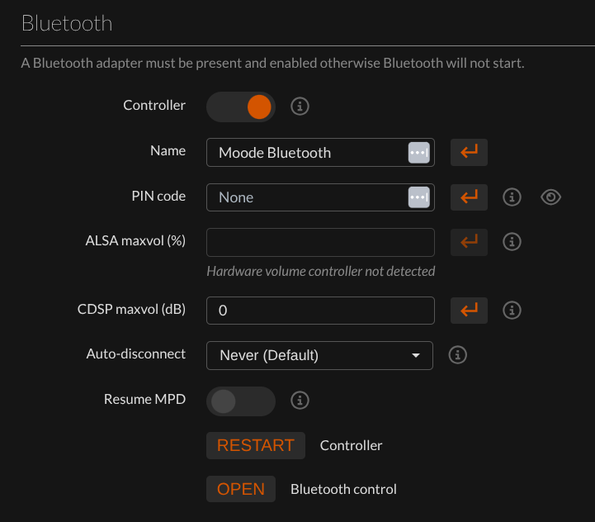This screenshot has height=522, width=595.
Task: Expand the Auto-disconnect dropdown
Action: point(319,355)
